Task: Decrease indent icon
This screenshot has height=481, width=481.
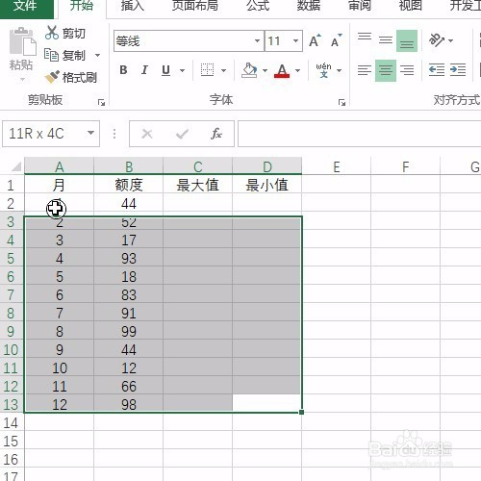Action: [437, 70]
